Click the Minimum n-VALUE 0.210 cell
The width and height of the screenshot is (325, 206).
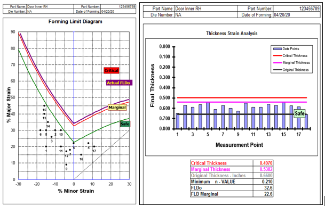(263, 182)
